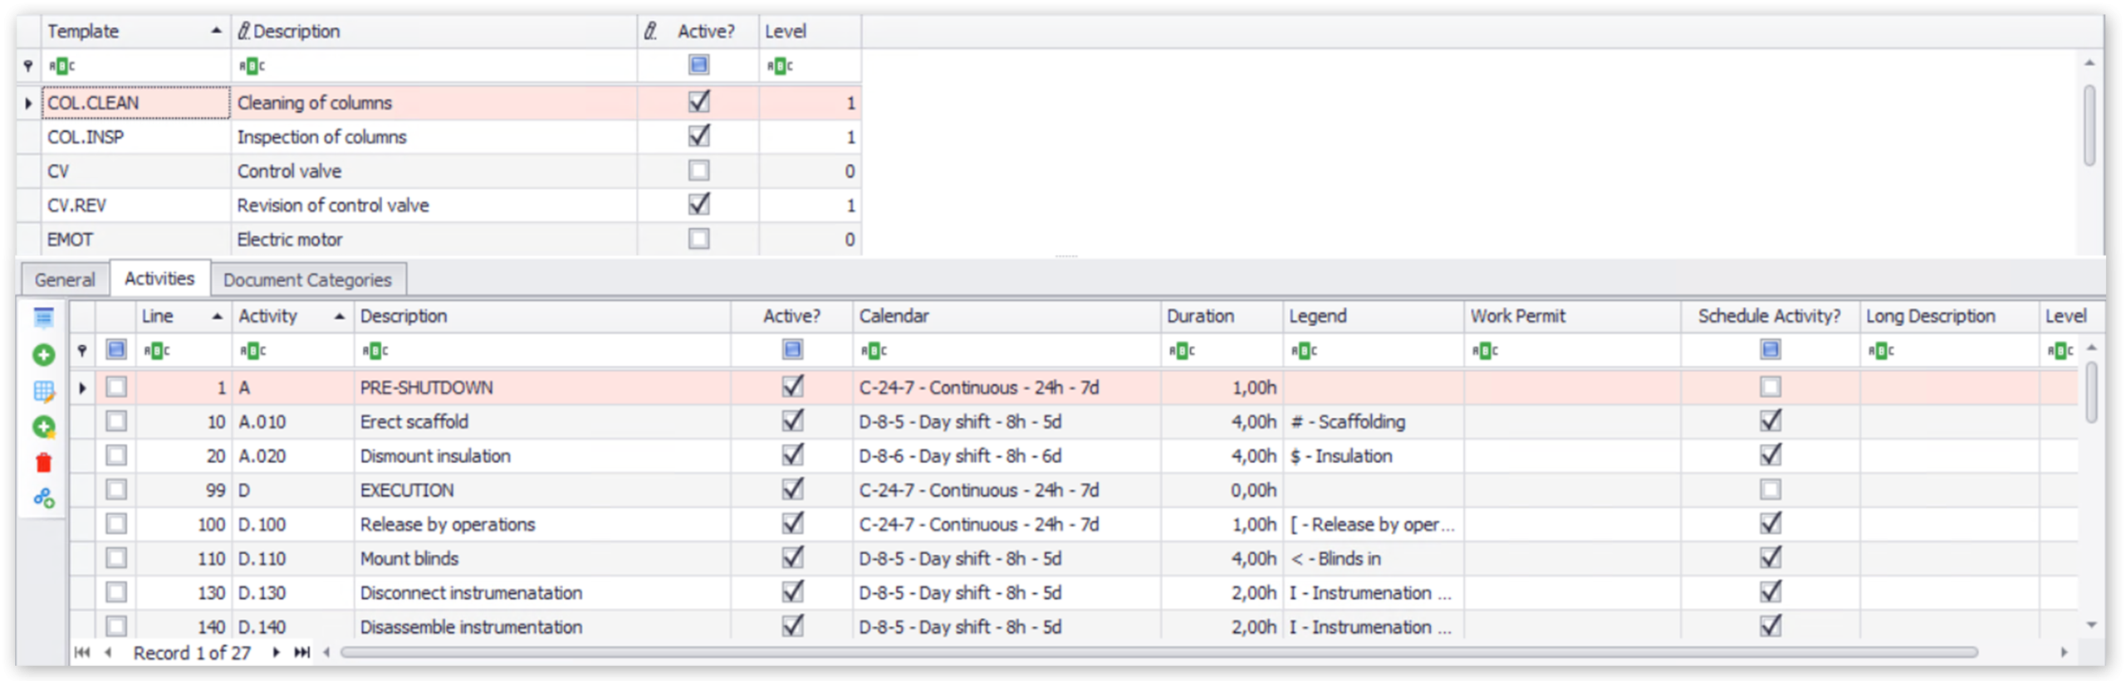Open the Document Categories tab
The image size is (2126, 681).
pos(307,280)
